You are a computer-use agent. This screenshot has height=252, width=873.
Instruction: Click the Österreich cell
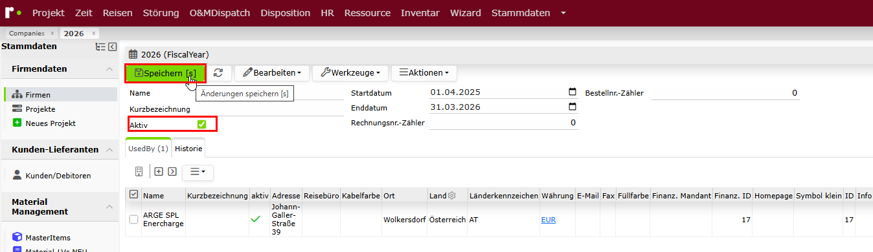tap(447, 220)
